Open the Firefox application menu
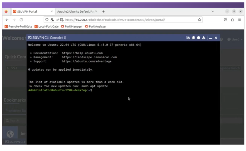The image size is (246, 151). tap(239, 20)
